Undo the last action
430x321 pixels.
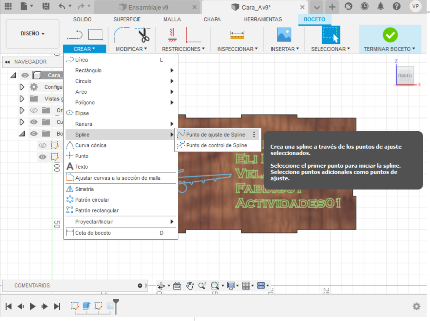click(x=62, y=6)
